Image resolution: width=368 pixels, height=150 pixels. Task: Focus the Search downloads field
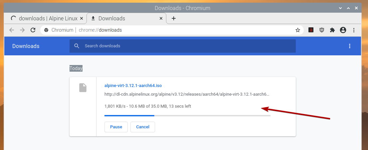pyautogui.click(x=182, y=46)
